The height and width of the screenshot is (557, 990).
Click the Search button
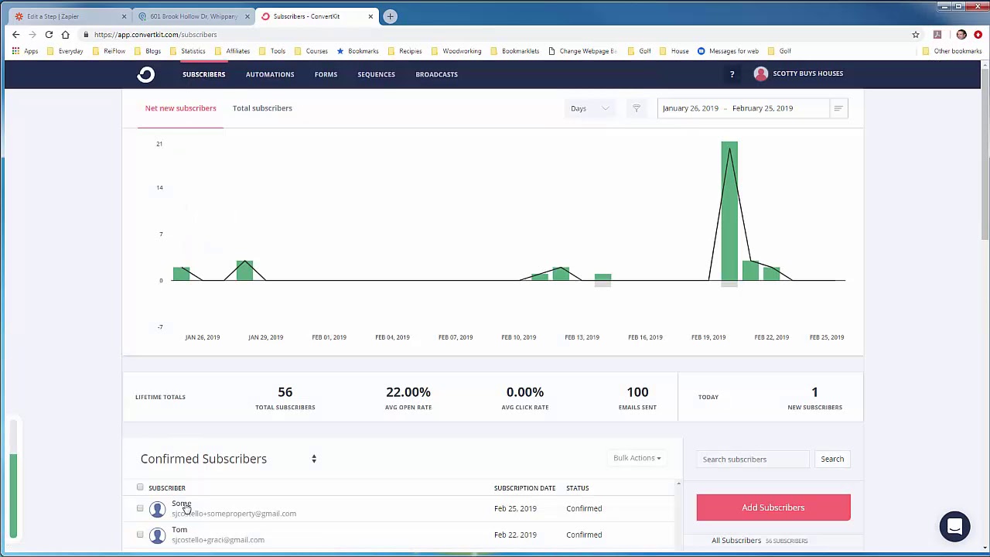tap(832, 459)
